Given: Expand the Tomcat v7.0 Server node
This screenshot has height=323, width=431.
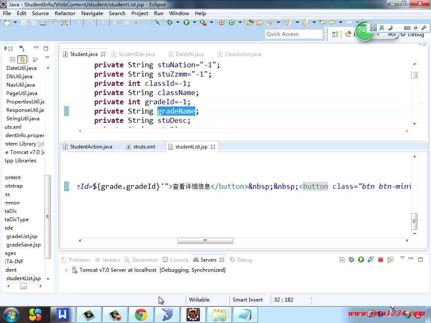Looking at the screenshot, I should coord(67,270).
